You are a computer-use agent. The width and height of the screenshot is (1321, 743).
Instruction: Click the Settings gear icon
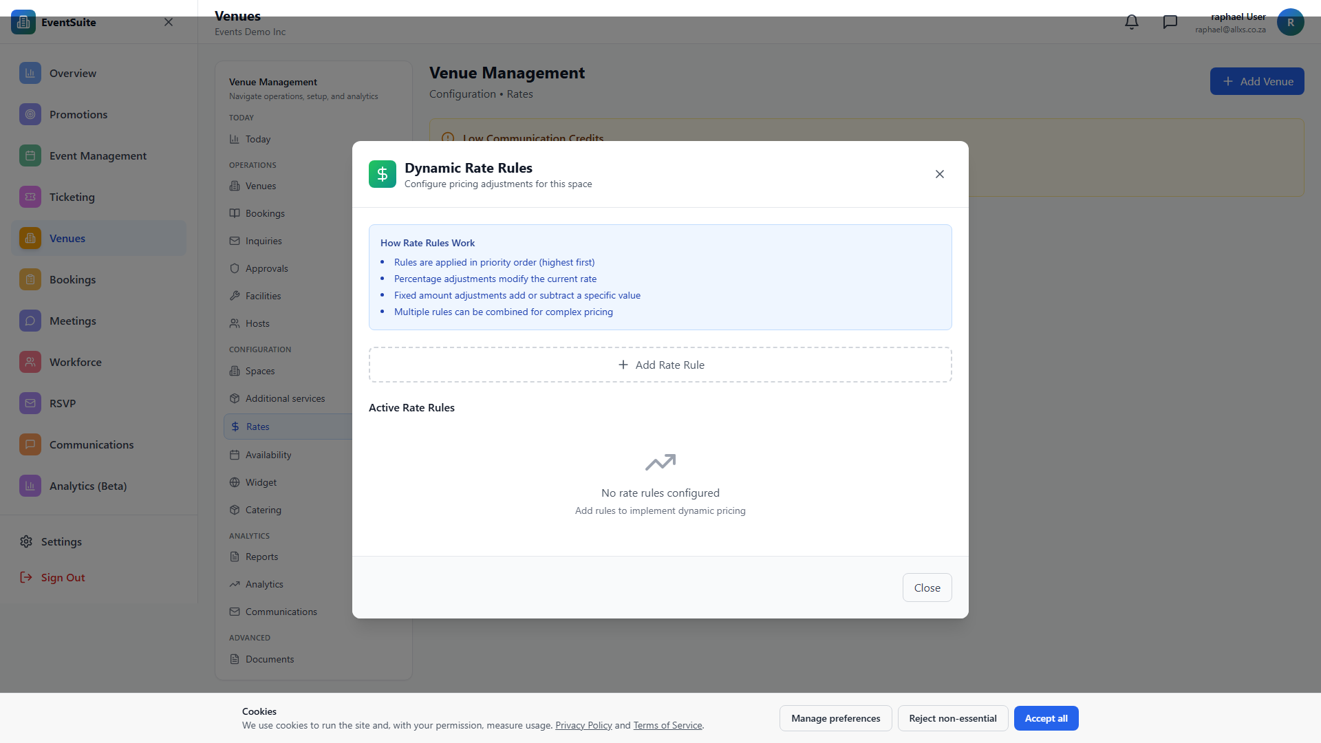26,541
